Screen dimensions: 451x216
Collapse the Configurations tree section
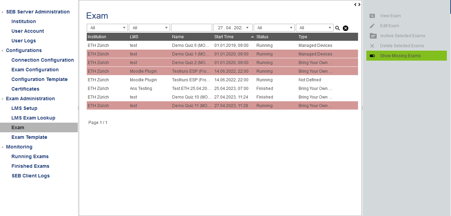pyautogui.click(x=3, y=51)
